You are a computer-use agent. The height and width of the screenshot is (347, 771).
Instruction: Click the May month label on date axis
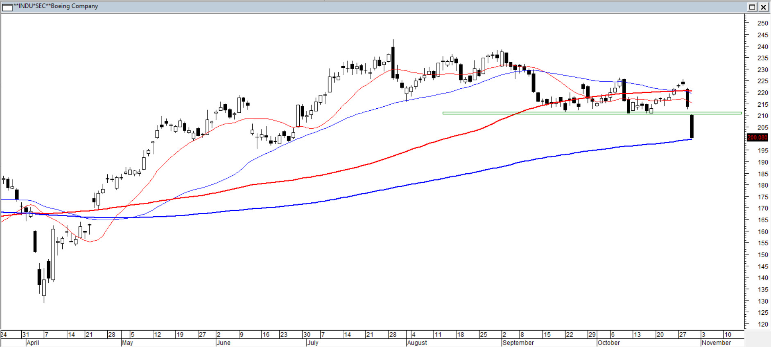pyautogui.click(x=127, y=343)
